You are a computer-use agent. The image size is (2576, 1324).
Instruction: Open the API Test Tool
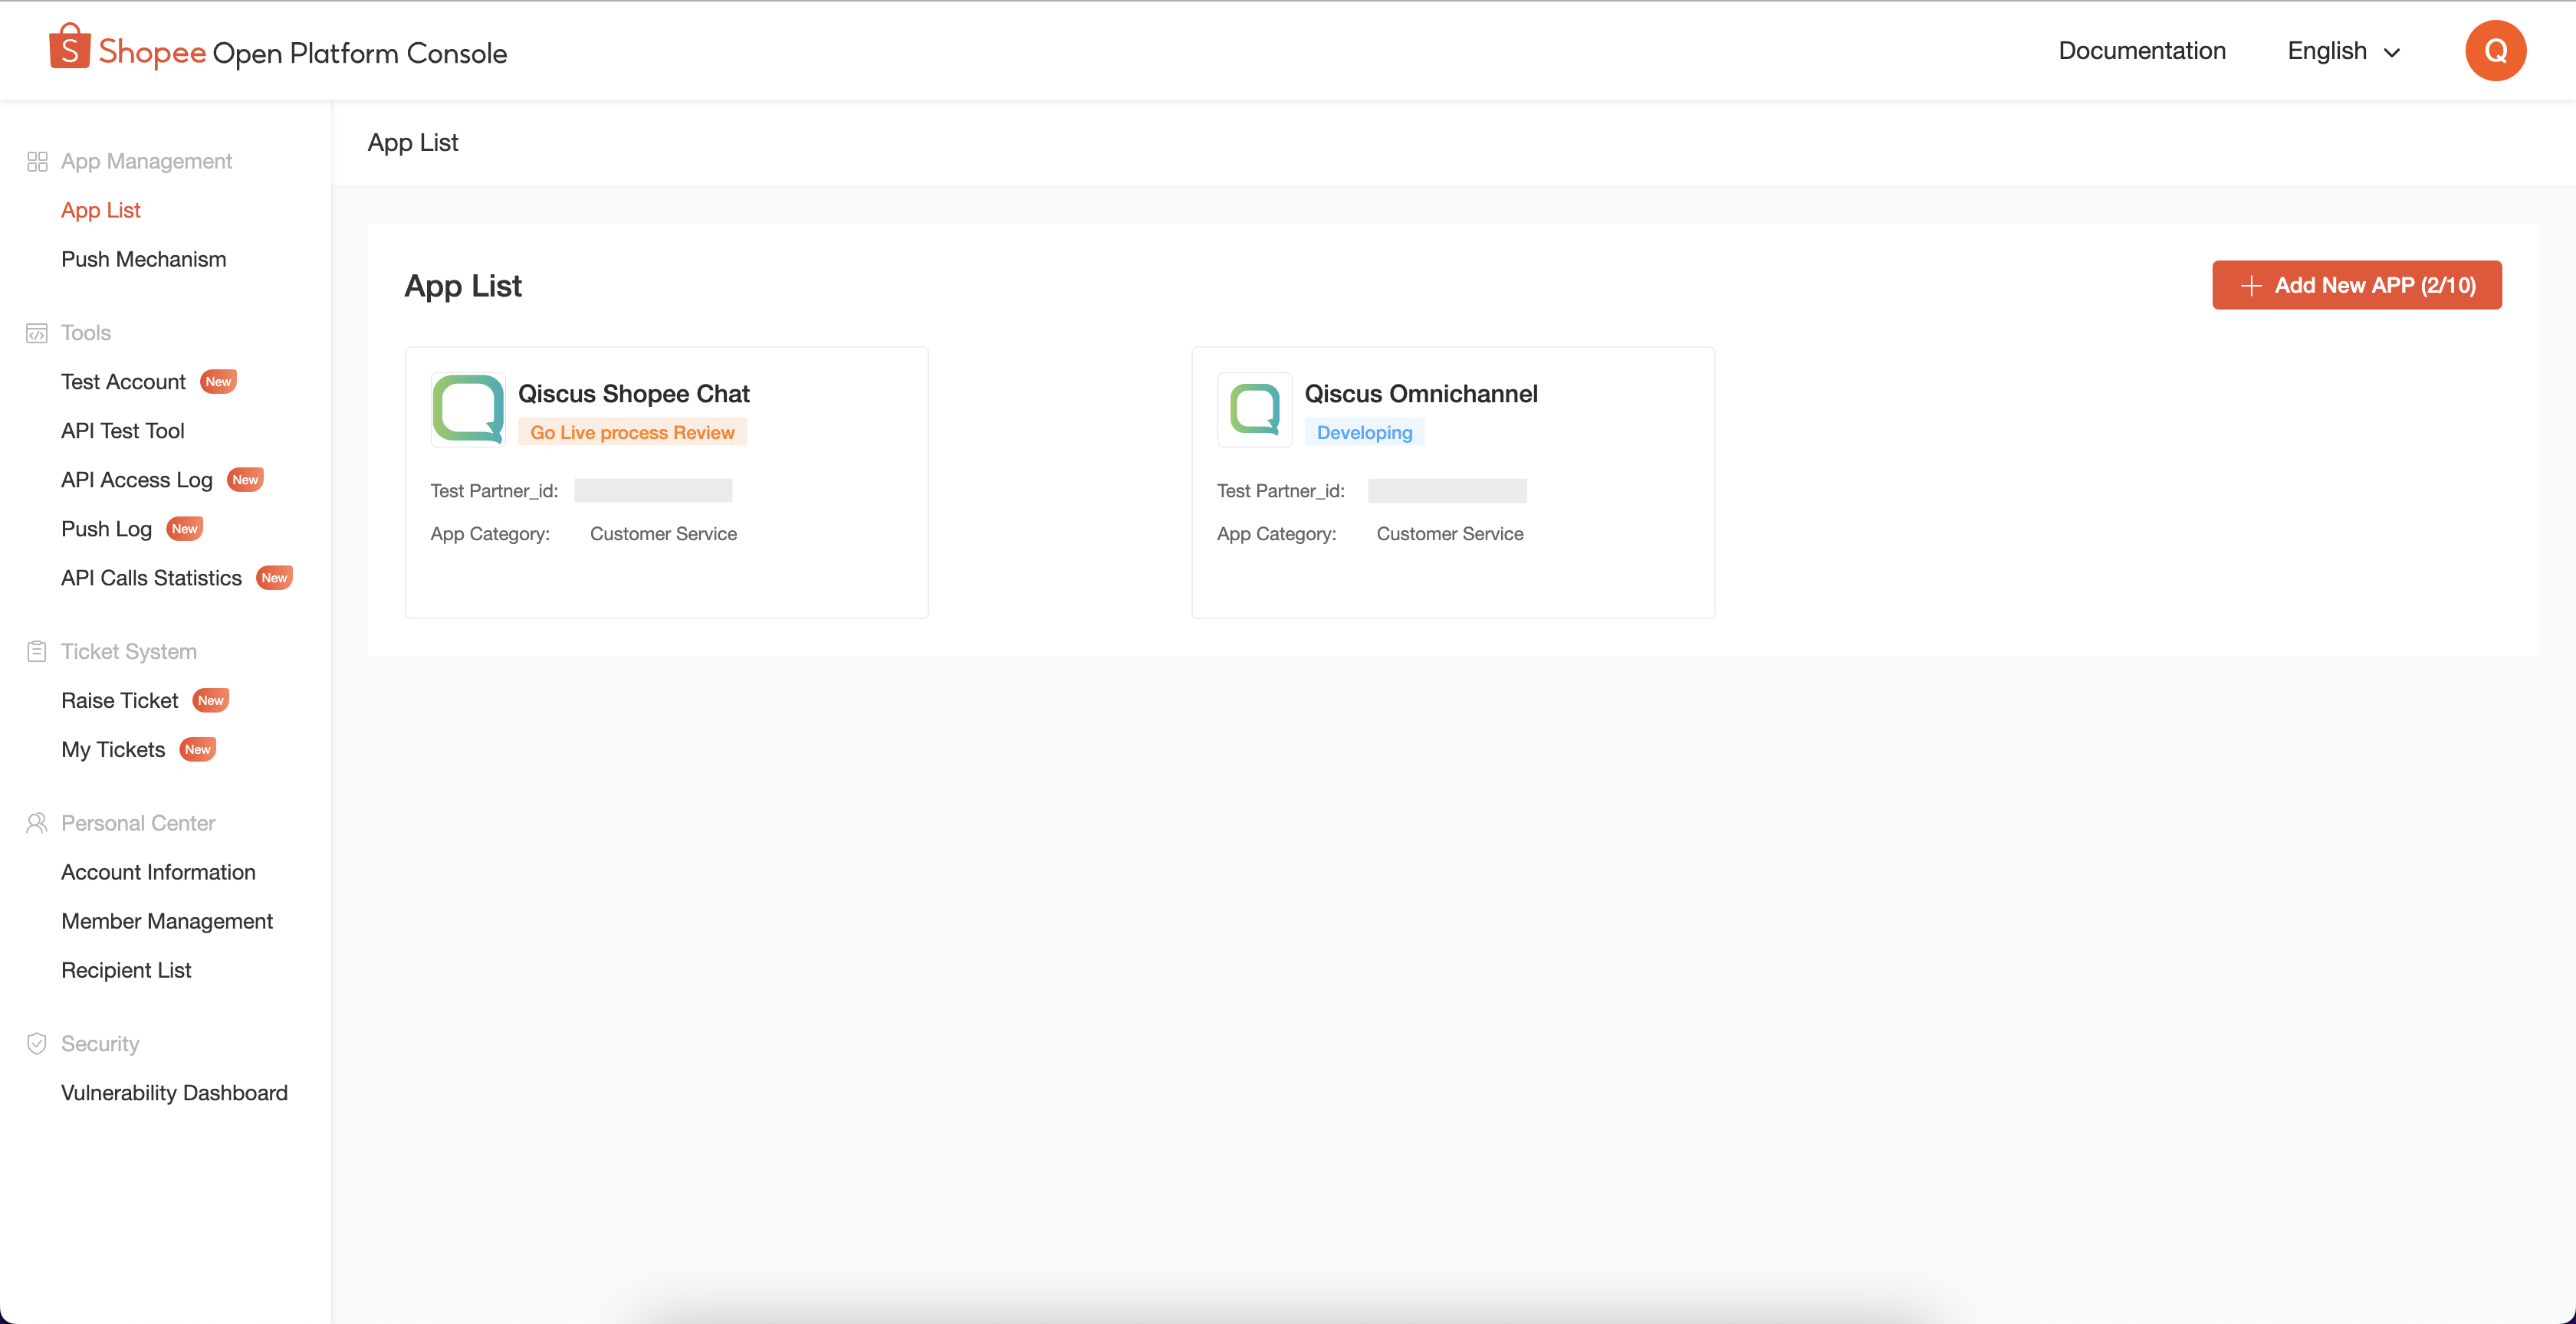123,431
